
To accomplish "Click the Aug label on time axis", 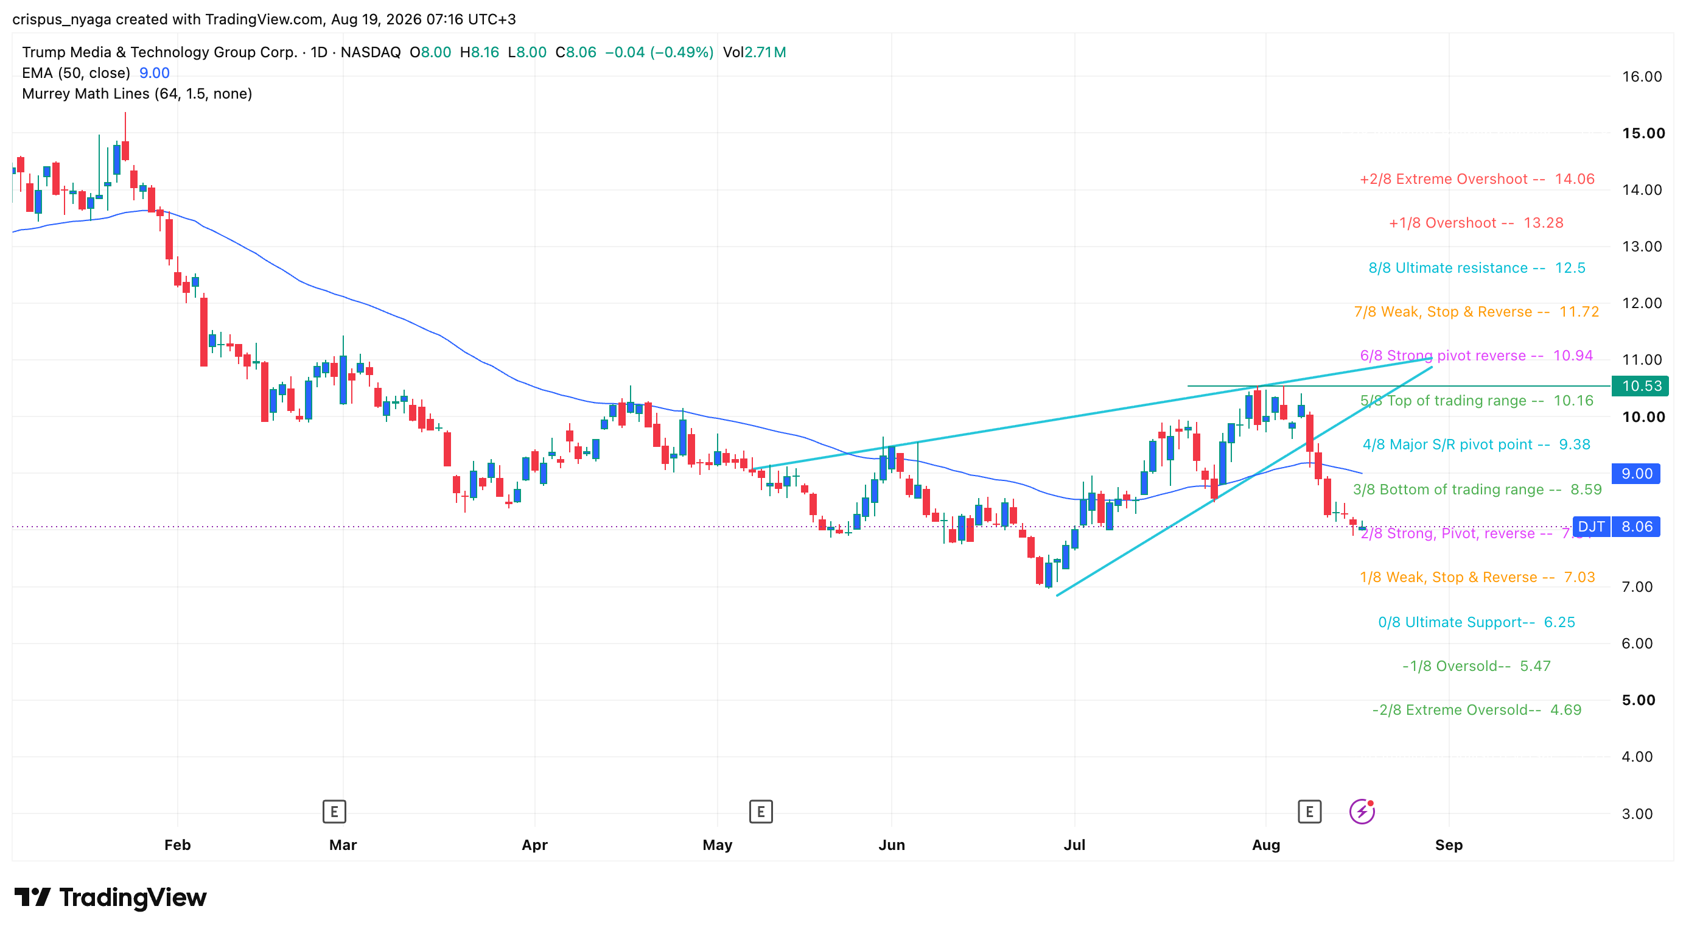I will (x=1266, y=845).
